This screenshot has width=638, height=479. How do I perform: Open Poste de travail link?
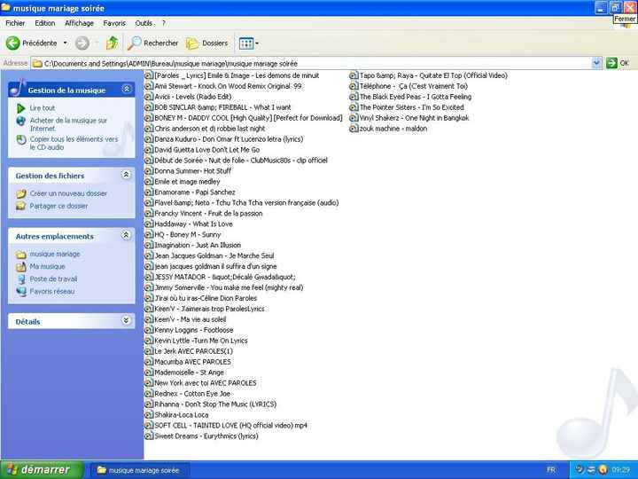[53, 279]
